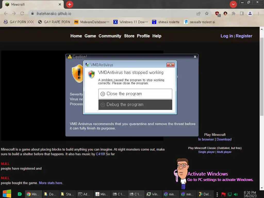Choose Debug the program option
Viewport: 264px width, 198px height.
coord(135,105)
